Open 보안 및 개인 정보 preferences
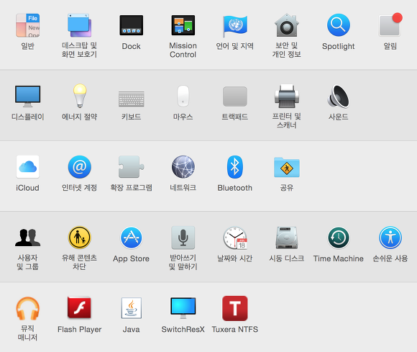 pos(287,25)
